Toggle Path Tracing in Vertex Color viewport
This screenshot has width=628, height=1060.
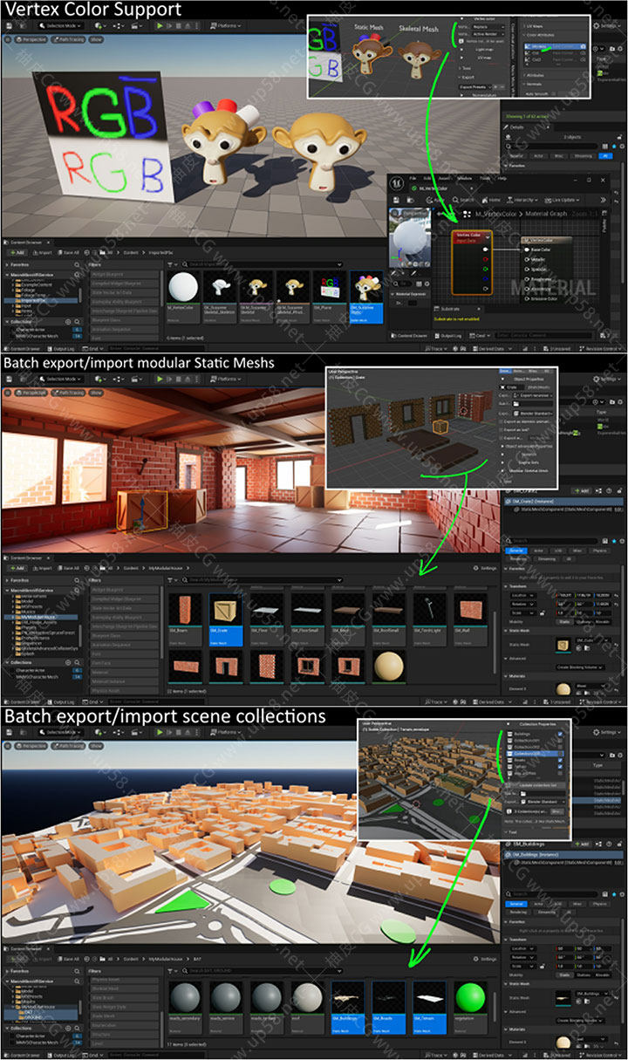[x=69, y=40]
